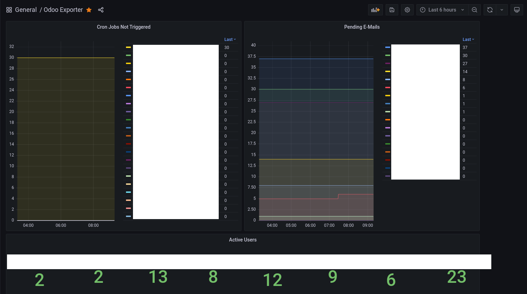Click the share dashboard icon
Screen dimensions: 527x294
pyautogui.click(x=101, y=10)
